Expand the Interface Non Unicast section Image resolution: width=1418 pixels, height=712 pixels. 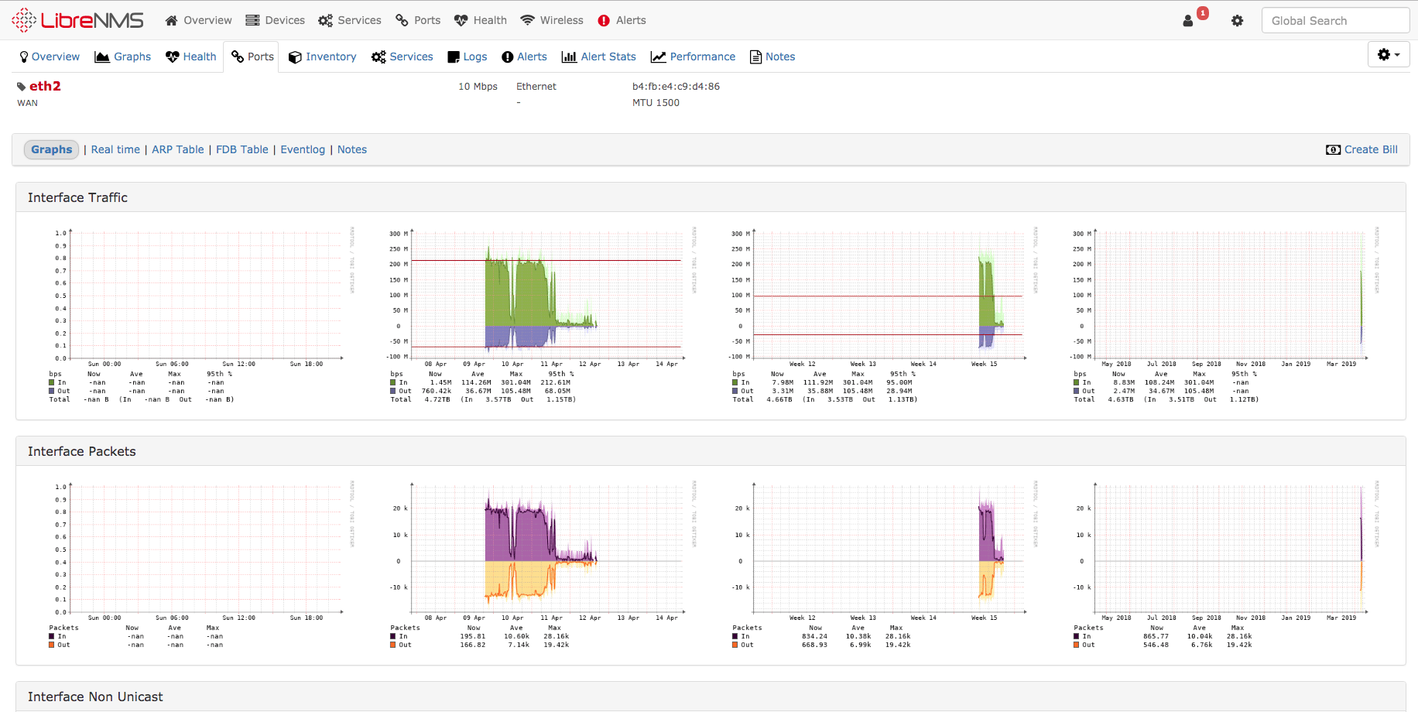[96, 697]
